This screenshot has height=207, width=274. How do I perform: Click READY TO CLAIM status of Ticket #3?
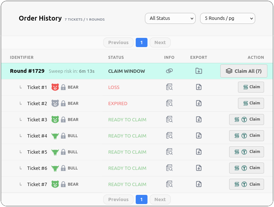(x=127, y=119)
